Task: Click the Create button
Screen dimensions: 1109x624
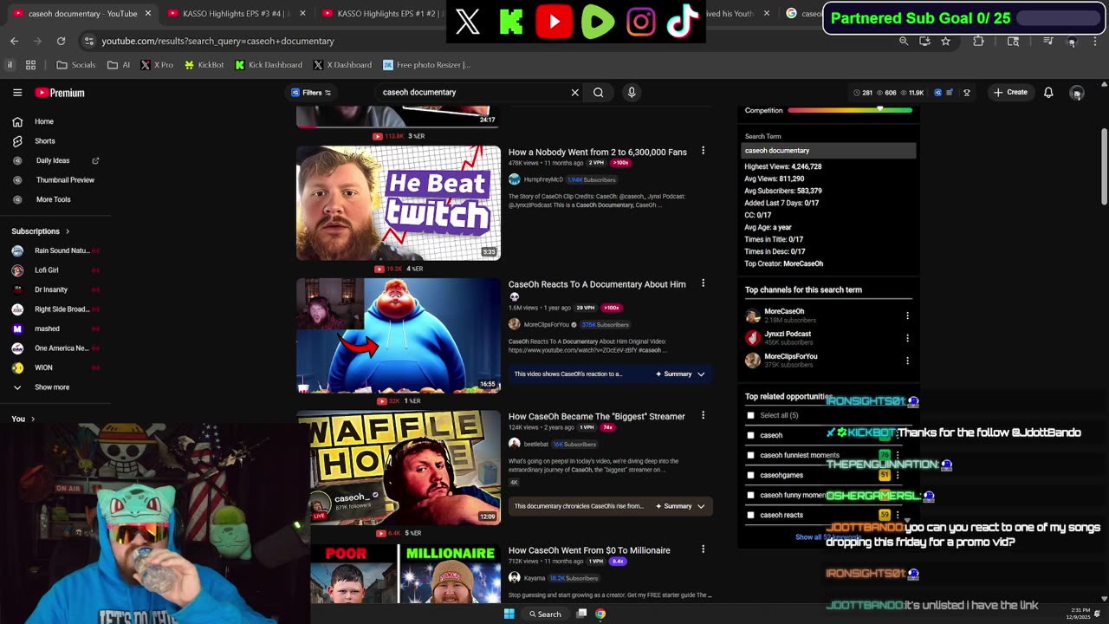Action: pyautogui.click(x=1011, y=93)
